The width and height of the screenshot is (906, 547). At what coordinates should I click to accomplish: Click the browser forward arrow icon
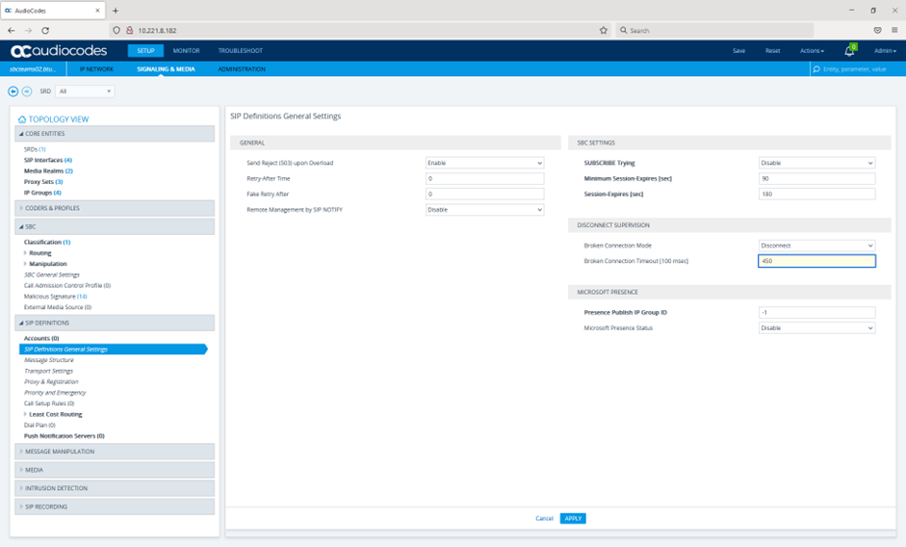(x=28, y=30)
